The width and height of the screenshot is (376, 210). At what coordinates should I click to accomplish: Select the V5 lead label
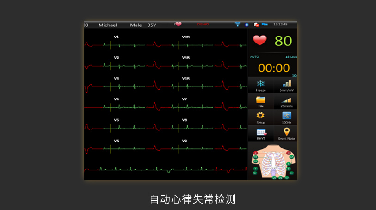pyautogui.click(x=116, y=120)
